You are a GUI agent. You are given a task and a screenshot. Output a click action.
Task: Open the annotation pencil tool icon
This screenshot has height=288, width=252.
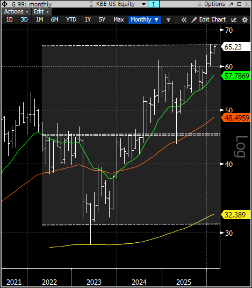[x=234, y=20]
